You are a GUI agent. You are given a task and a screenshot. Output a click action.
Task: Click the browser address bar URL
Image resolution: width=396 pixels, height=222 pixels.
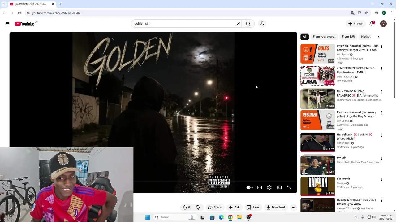tap(56, 13)
